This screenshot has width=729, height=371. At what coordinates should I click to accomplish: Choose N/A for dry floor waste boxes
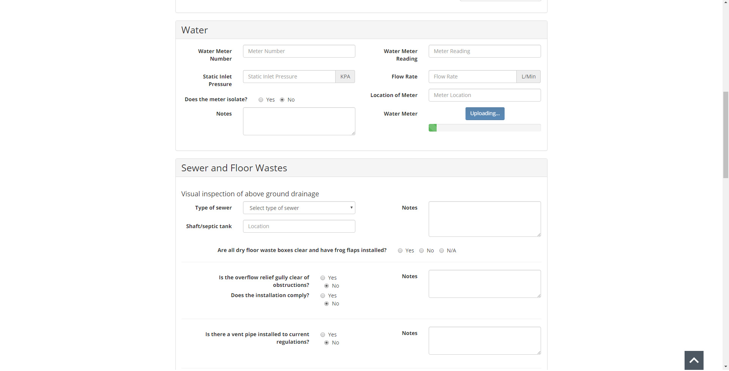[442, 251]
